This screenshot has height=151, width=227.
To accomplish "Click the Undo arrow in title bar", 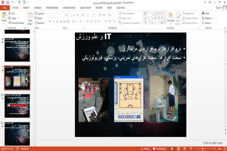I will pyautogui.click(x=12, y=2).
